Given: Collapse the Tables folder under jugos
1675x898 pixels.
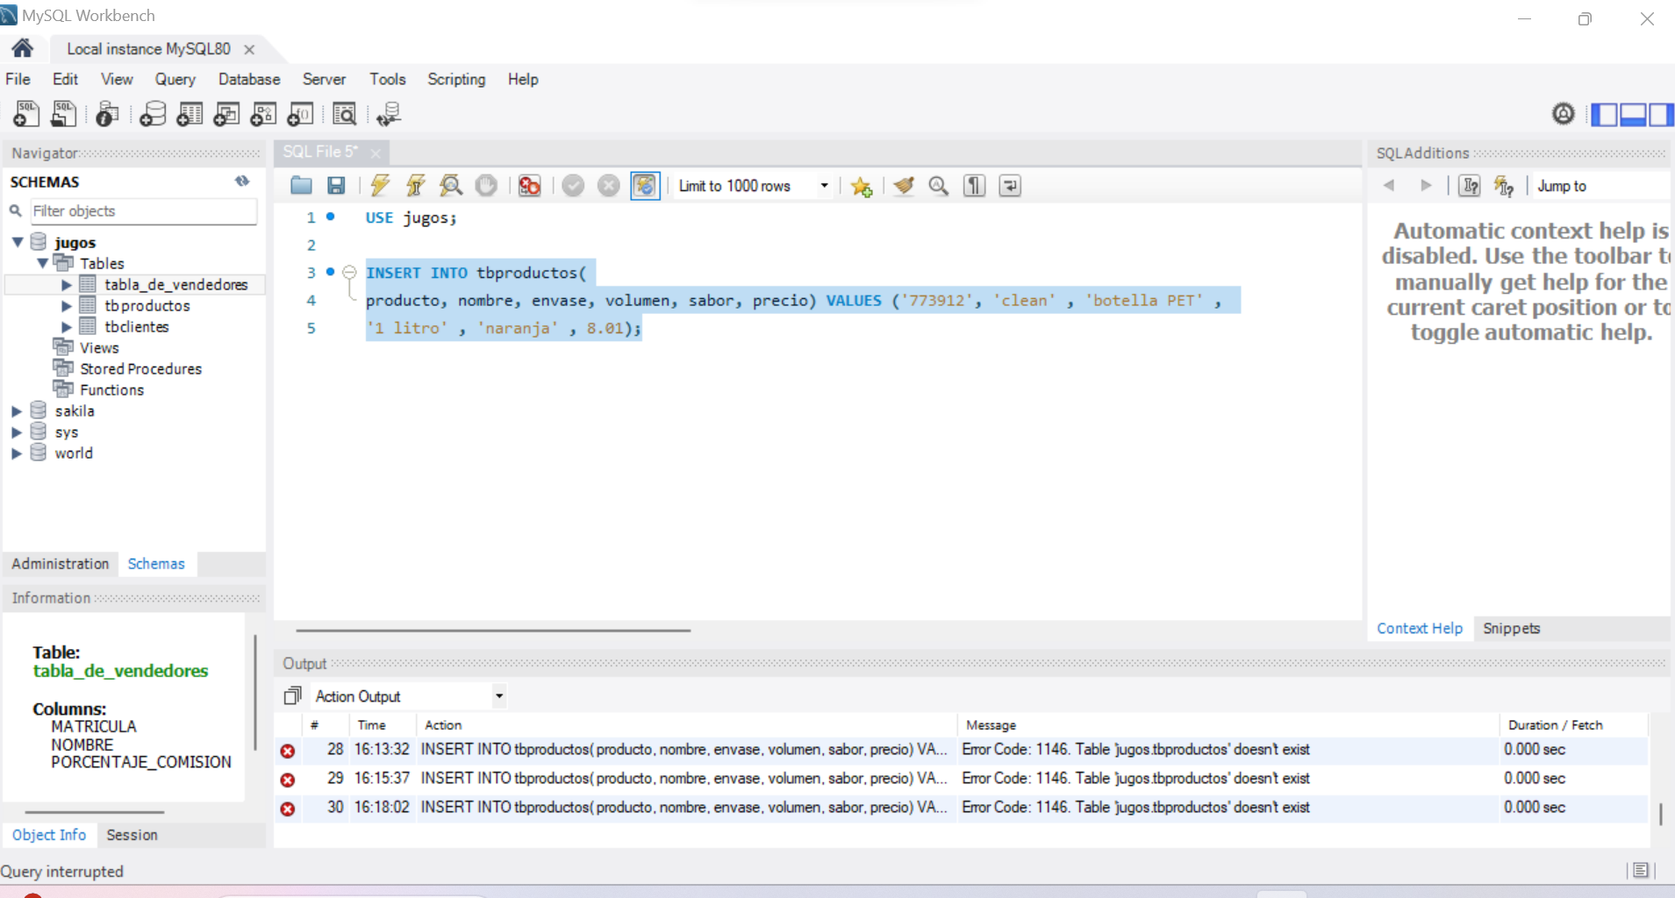Looking at the screenshot, I should [x=42, y=263].
